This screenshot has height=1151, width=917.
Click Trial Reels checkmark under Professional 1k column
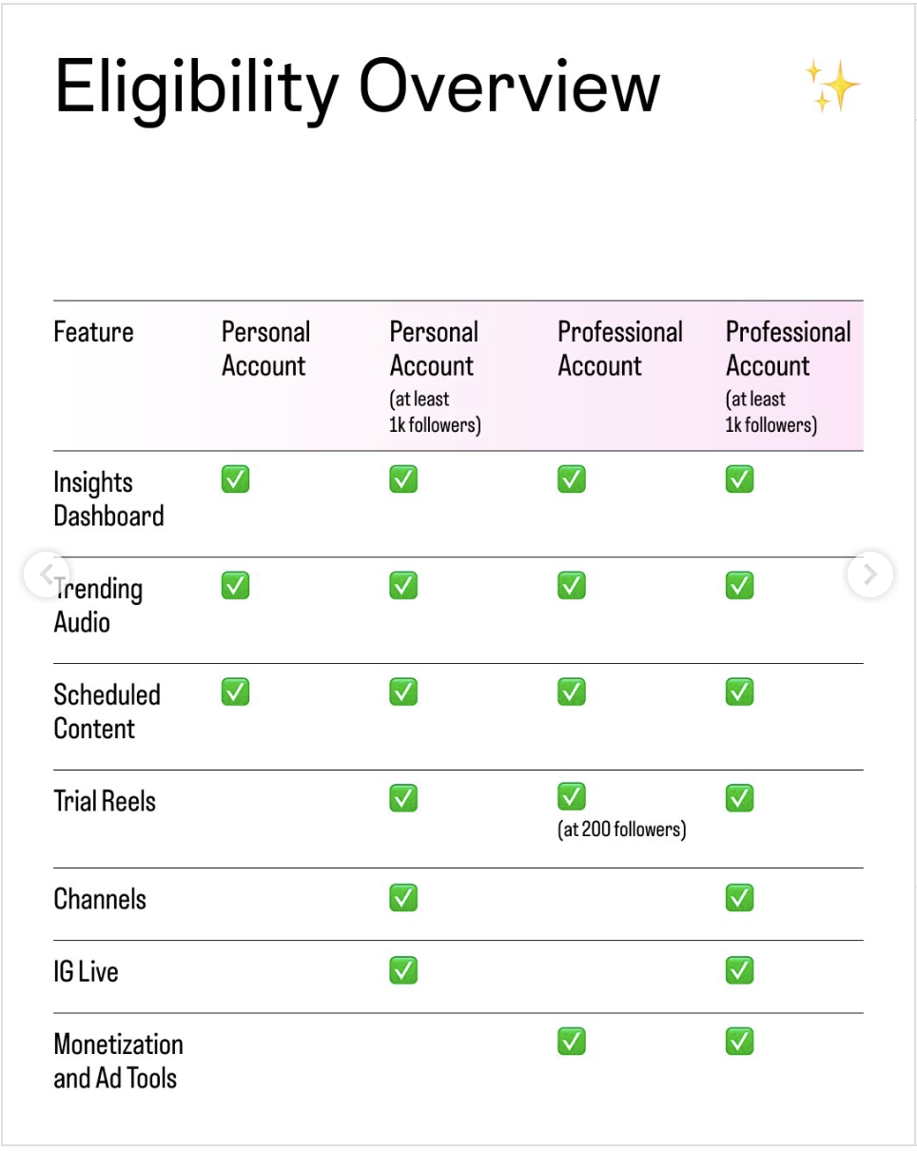coord(739,798)
